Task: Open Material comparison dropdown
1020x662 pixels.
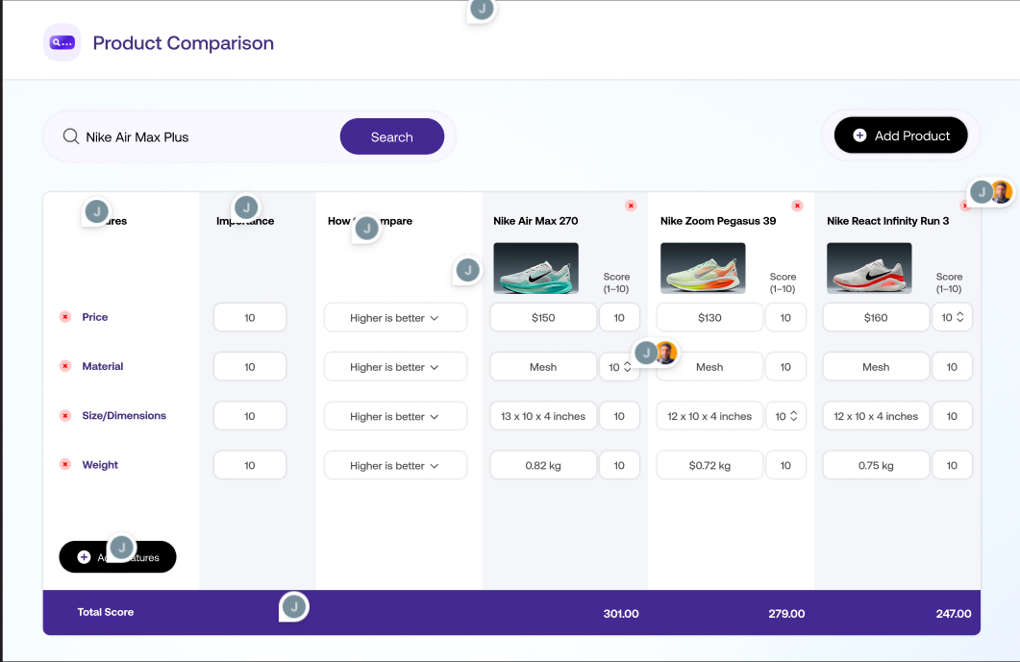Action: (x=395, y=367)
